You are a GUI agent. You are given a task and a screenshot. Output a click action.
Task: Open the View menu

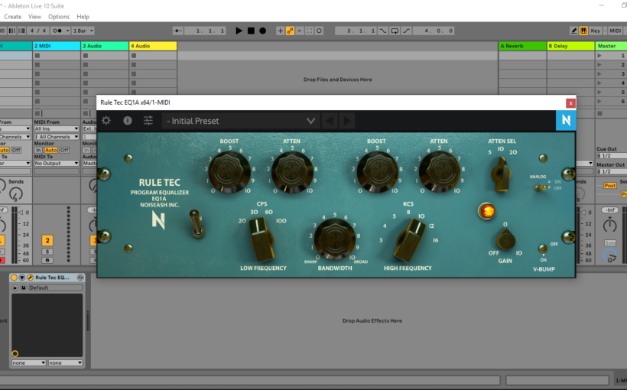pos(34,17)
